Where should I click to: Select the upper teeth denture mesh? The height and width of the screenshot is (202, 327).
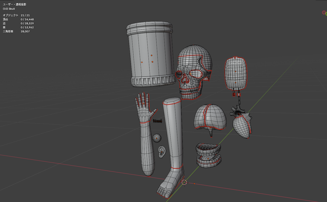click(208, 149)
